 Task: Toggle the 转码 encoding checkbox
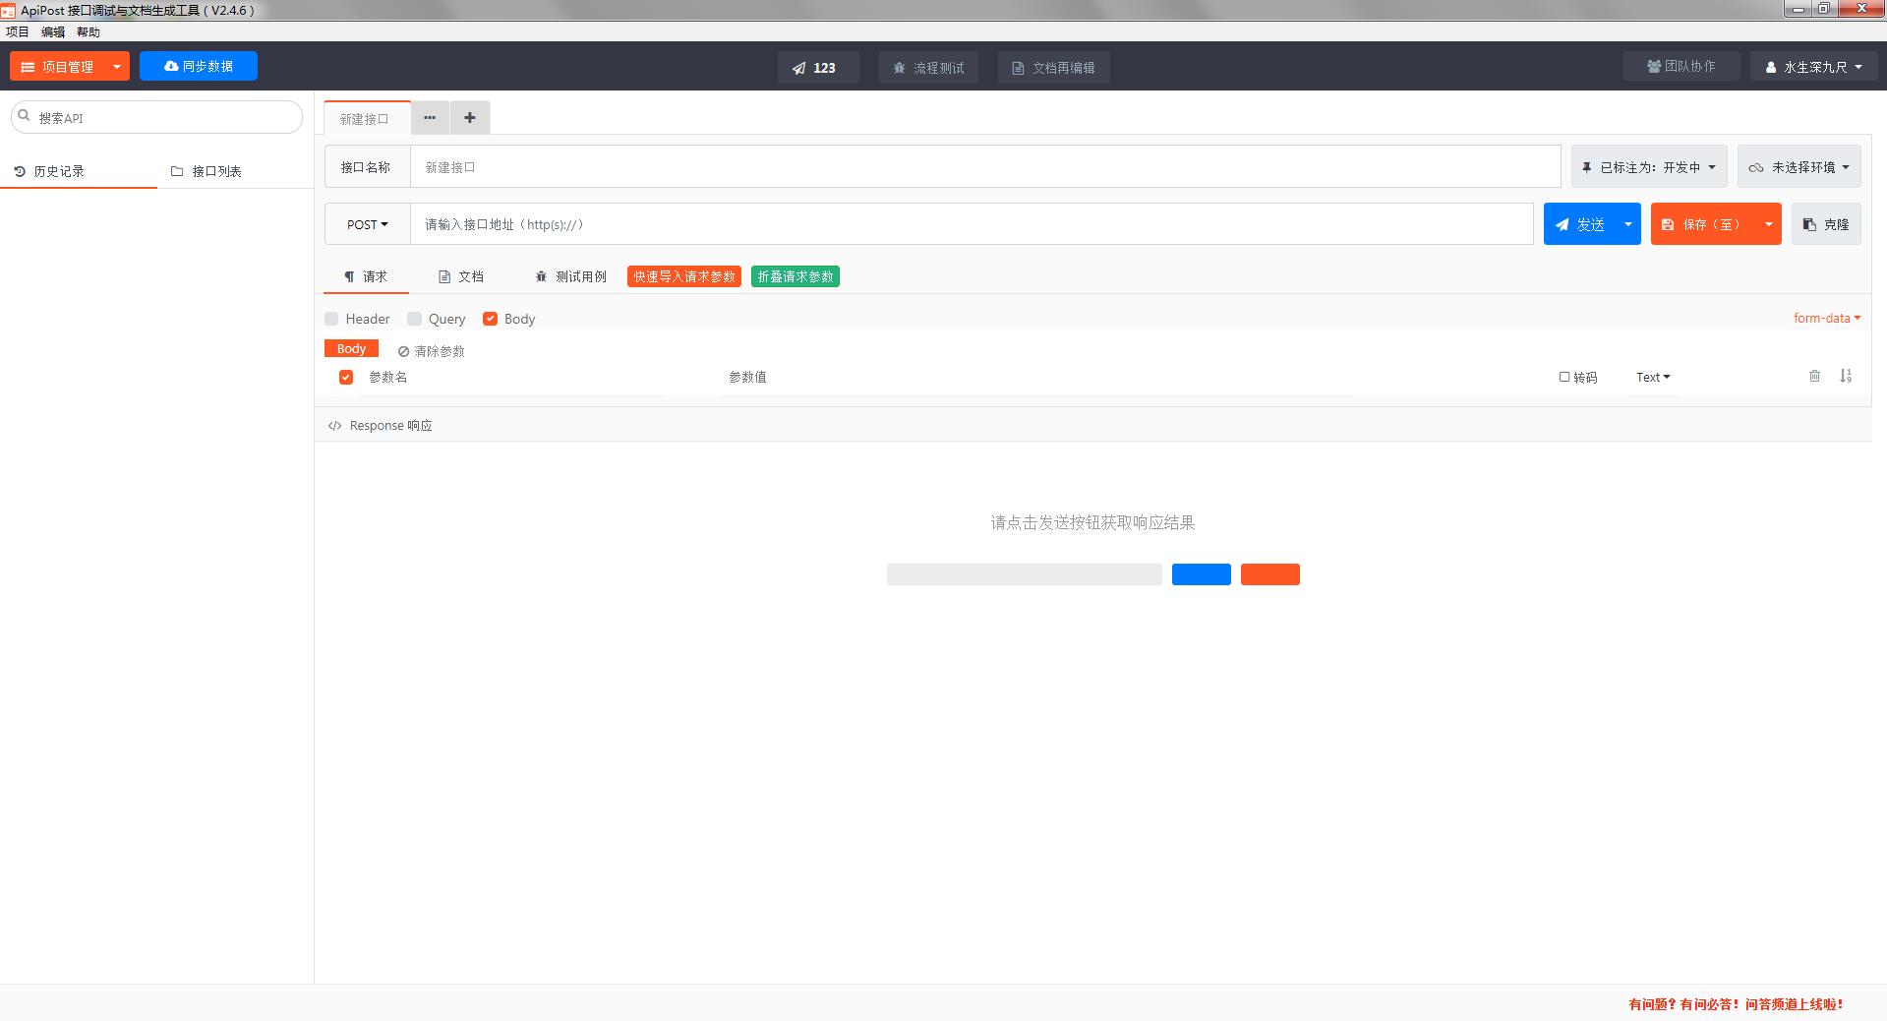click(1564, 377)
